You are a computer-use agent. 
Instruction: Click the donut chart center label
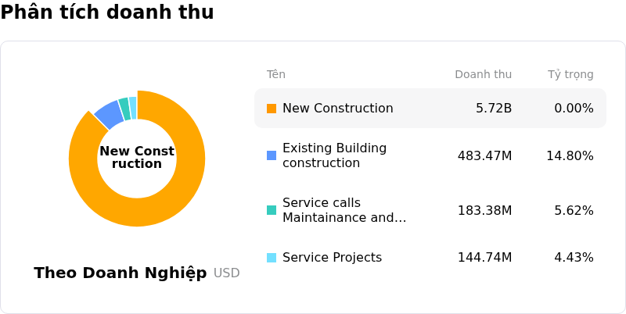pos(137,158)
